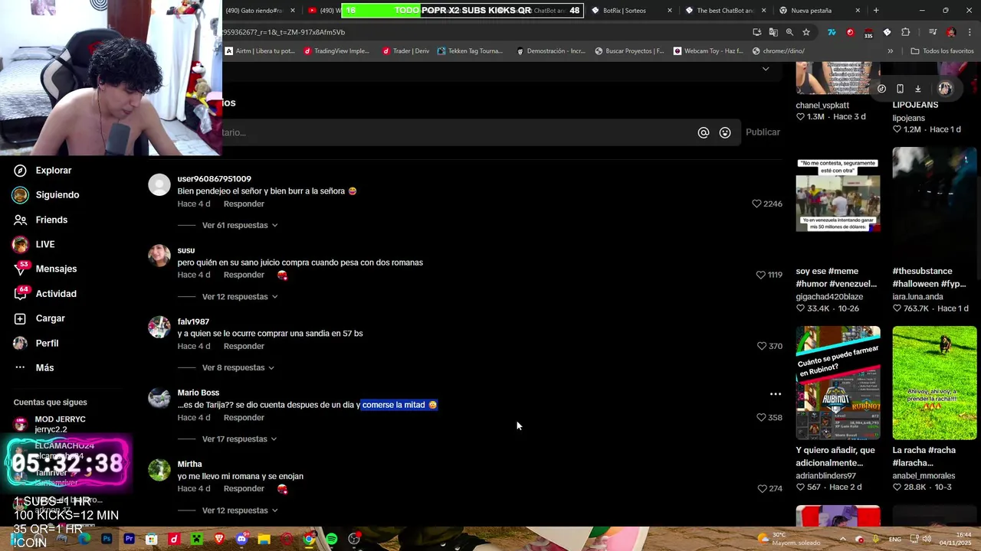The image size is (981, 551).
Task: Open Mensajes with the 53 badge
Action: tap(45, 269)
